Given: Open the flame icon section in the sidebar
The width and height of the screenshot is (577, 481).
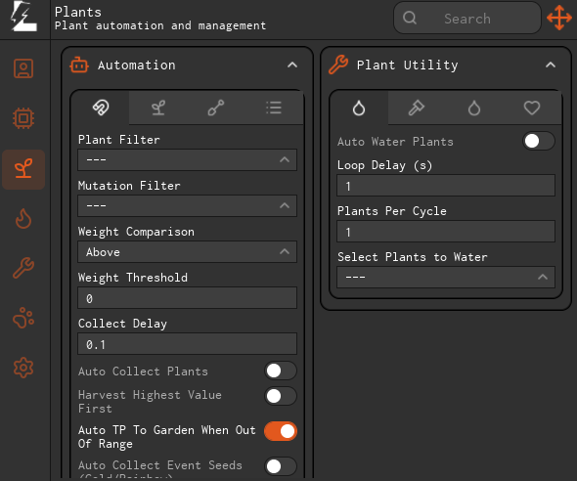Looking at the screenshot, I should (x=23, y=218).
